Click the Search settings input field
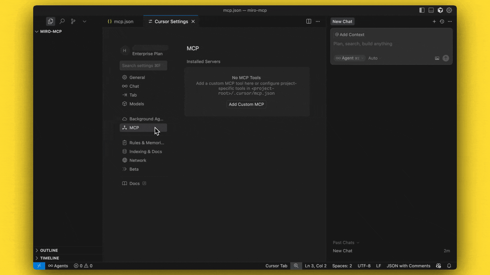Screen dimensions: 490x275 (143, 66)
